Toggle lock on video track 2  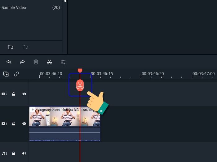pyautogui.click(x=13, y=94)
